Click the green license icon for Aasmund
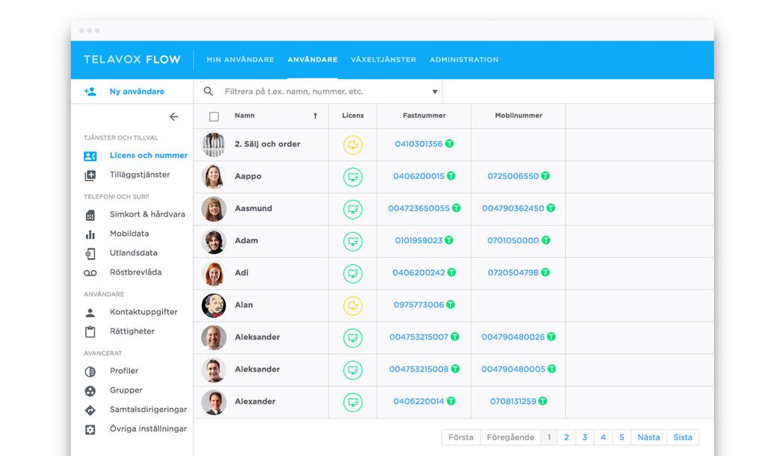The width and height of the screenshot is (765, 456). tap(353, 209)
